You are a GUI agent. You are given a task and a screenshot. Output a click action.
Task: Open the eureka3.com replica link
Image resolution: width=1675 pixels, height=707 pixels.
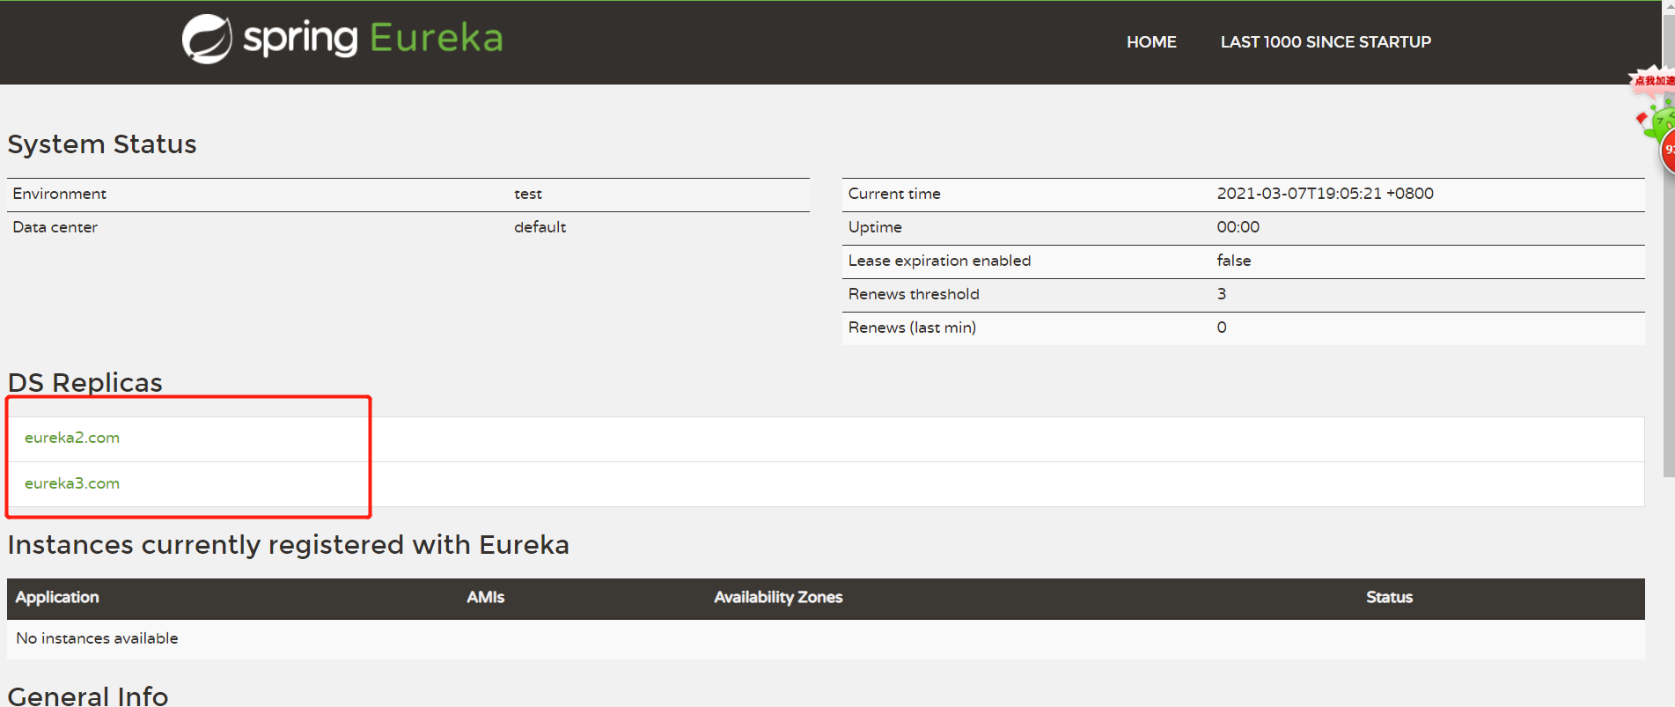point(72,483)
